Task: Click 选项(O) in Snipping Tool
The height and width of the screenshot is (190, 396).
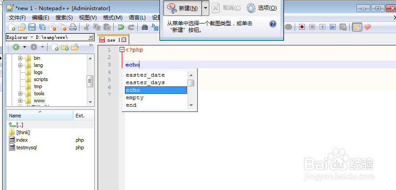Action: [262, 8]
